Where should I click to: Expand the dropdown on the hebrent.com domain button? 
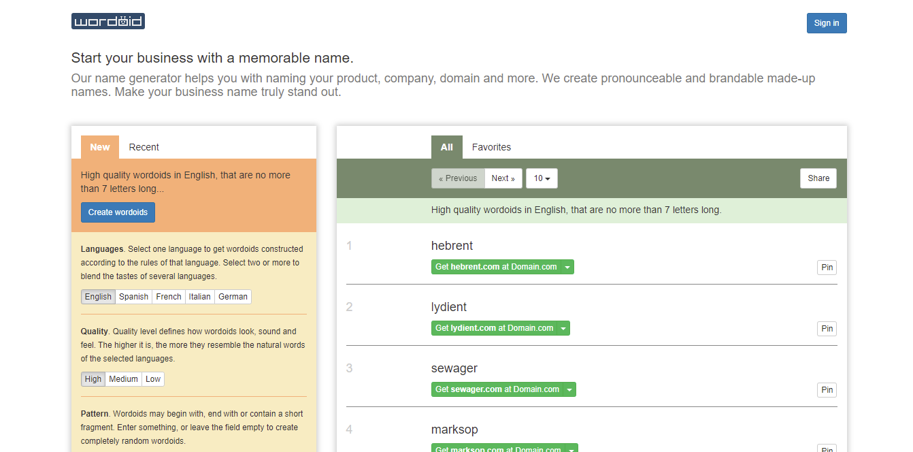point(567,266)
